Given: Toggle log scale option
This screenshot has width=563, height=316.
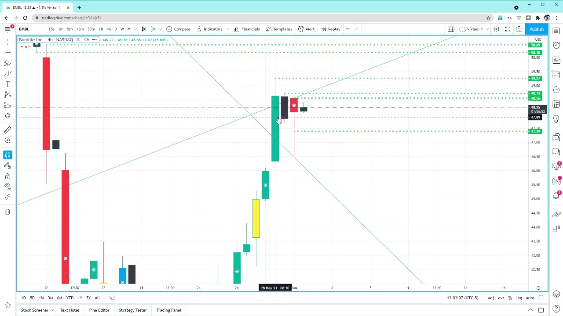Looking at the screenshot, I should pos(519,298).
